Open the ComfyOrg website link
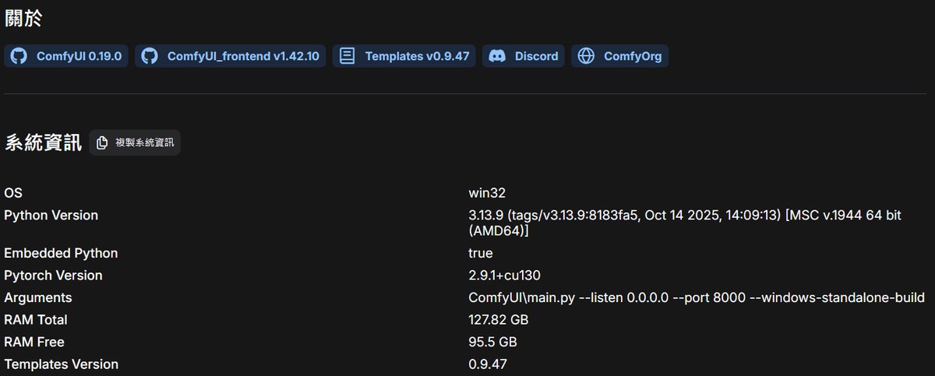Screen dimensions: 935x376 tap(632, 56)
